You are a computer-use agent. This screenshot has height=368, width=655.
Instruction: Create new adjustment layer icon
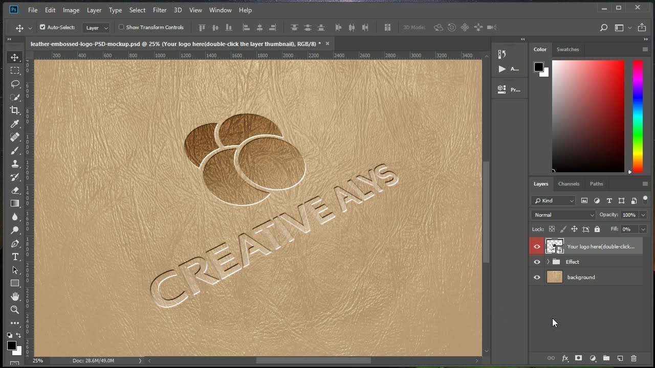593,358
